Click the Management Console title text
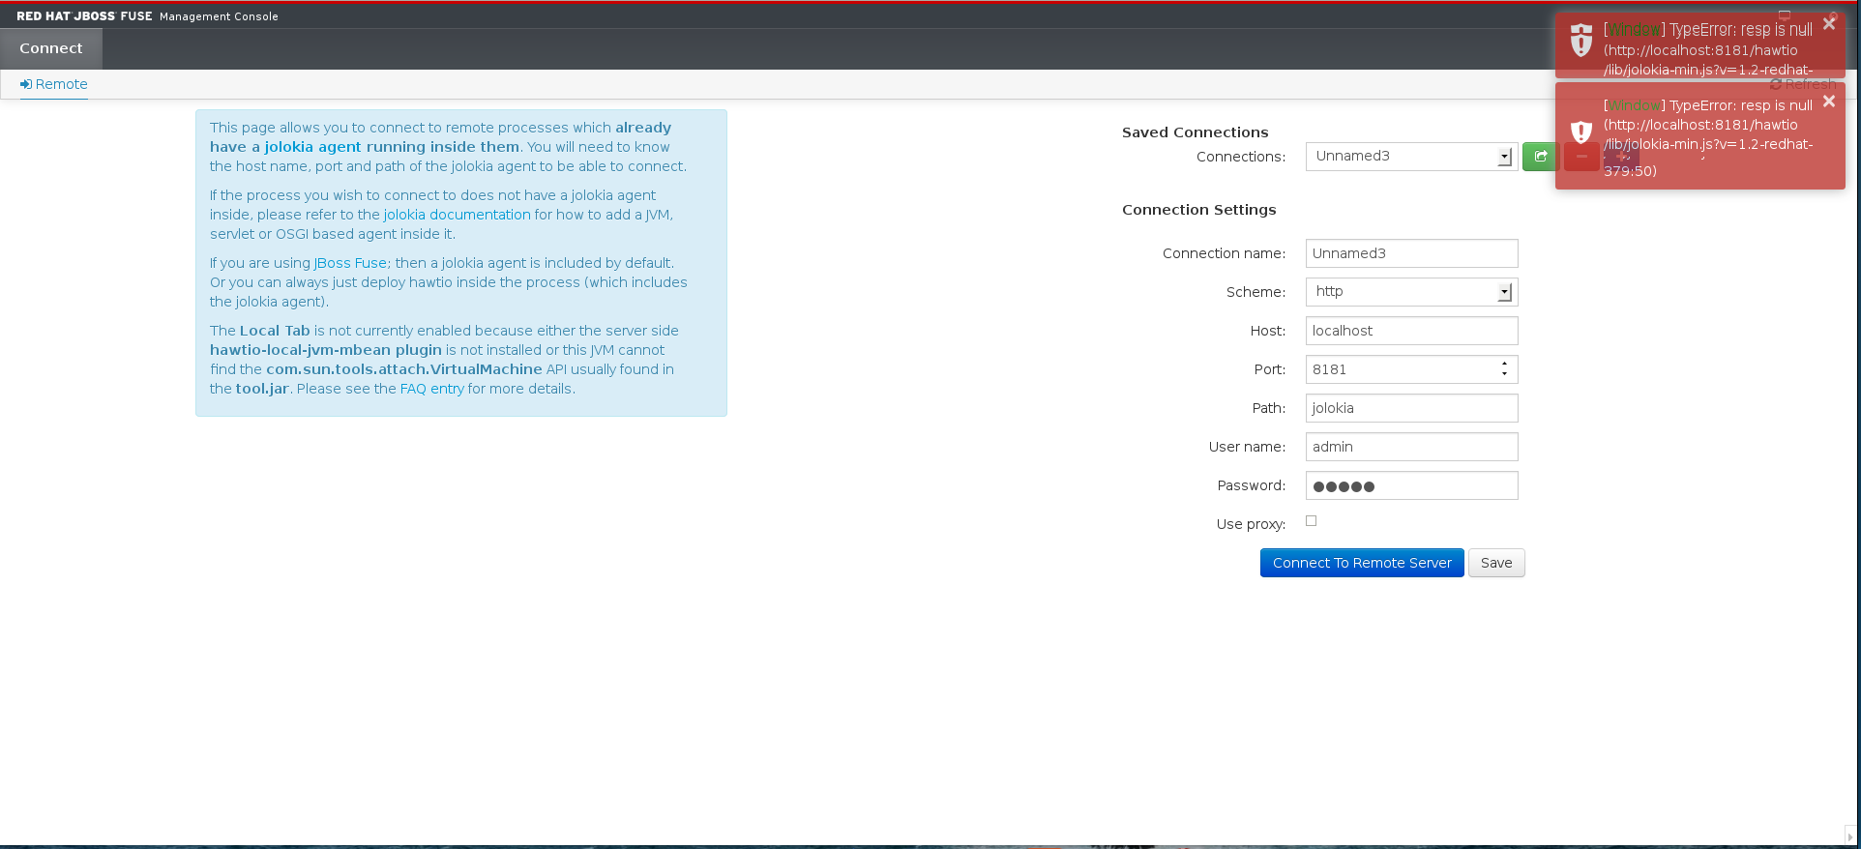The image size is (1861, 849). tap(219, 16)
